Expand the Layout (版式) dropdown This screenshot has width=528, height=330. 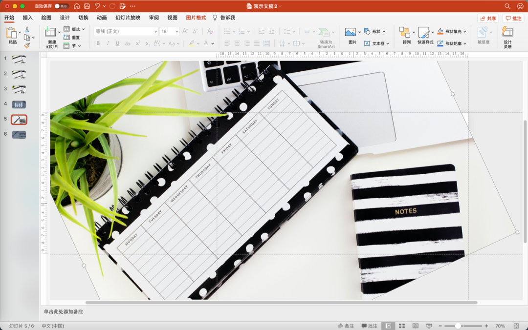coord(83,29)
